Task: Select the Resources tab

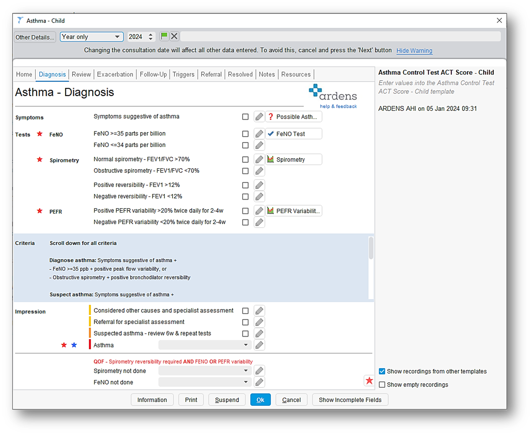Action: (296, 74)
